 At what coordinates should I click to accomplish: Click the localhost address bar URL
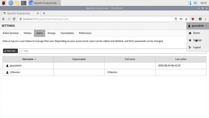[46, 19]
